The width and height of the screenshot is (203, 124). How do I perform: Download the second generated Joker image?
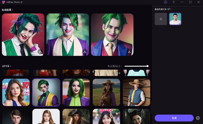tap(85, 52)
